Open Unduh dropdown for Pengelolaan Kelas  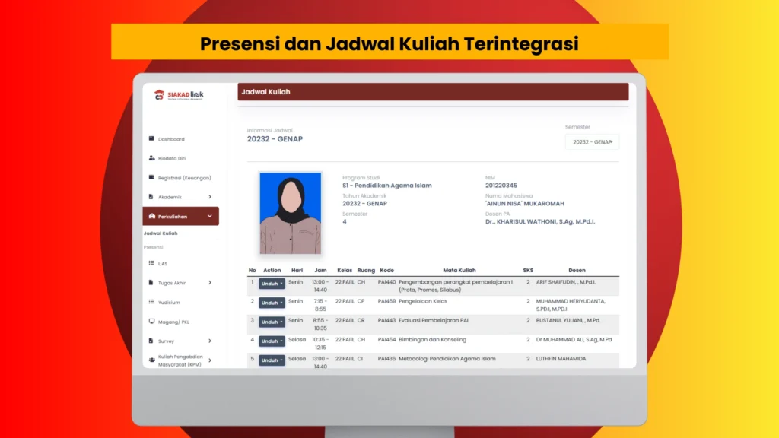point(272,303)
